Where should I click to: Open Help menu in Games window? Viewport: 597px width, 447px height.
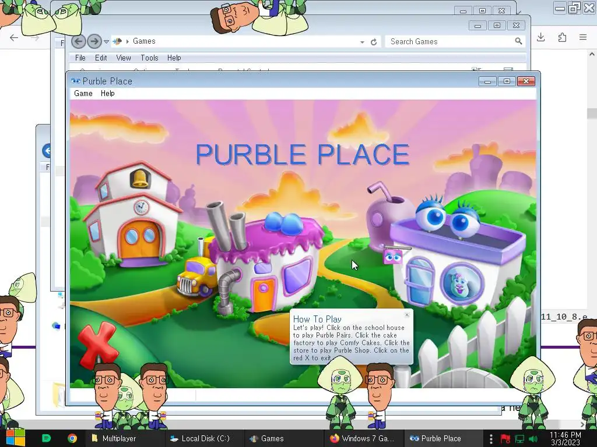174,58
